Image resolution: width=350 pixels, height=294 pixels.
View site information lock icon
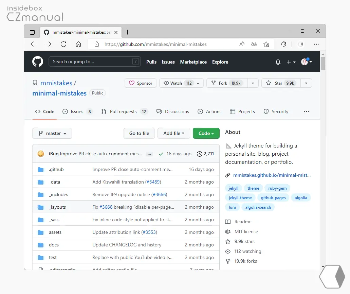[x=97, y=44]
